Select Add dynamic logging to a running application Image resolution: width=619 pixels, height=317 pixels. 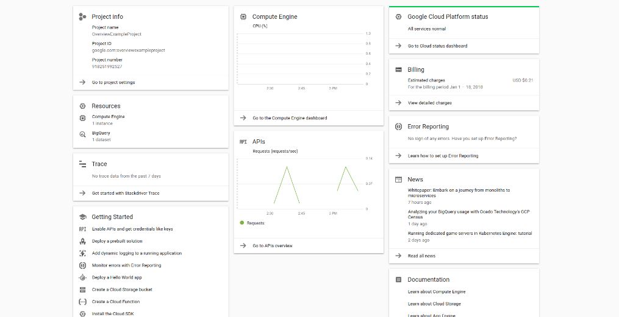[137, 253]
